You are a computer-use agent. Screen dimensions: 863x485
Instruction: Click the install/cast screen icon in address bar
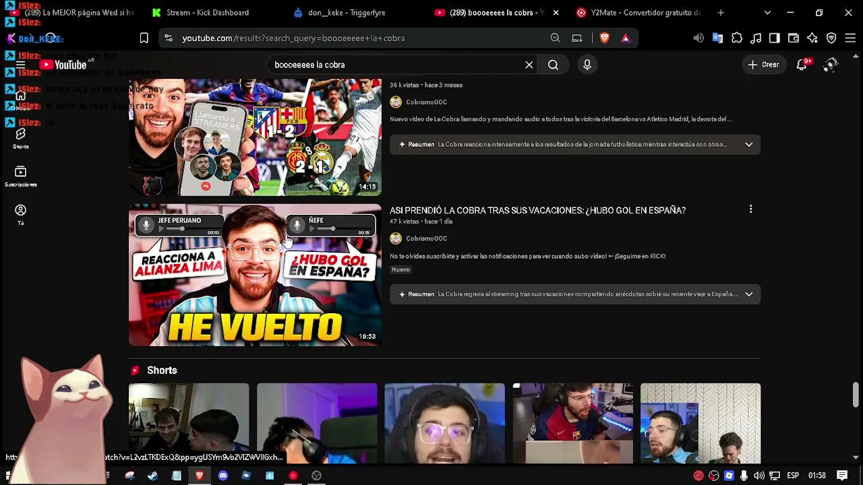coord(577,38)
